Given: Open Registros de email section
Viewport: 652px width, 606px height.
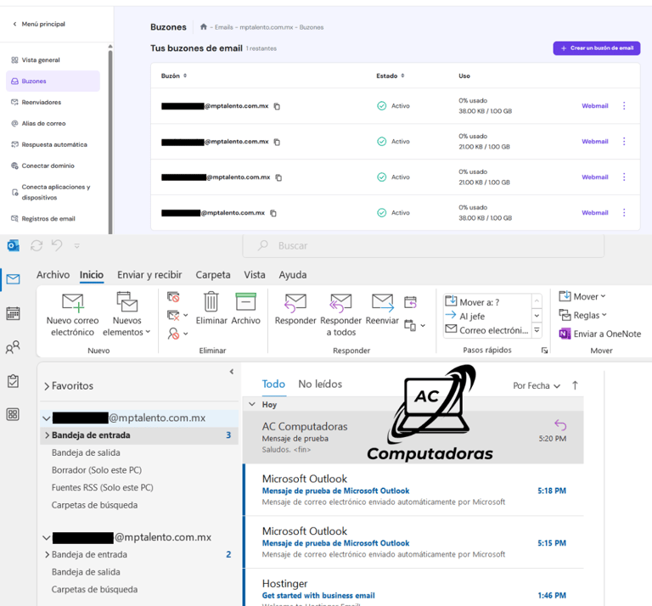Looking at the screenshot, I should click(43, 219).
